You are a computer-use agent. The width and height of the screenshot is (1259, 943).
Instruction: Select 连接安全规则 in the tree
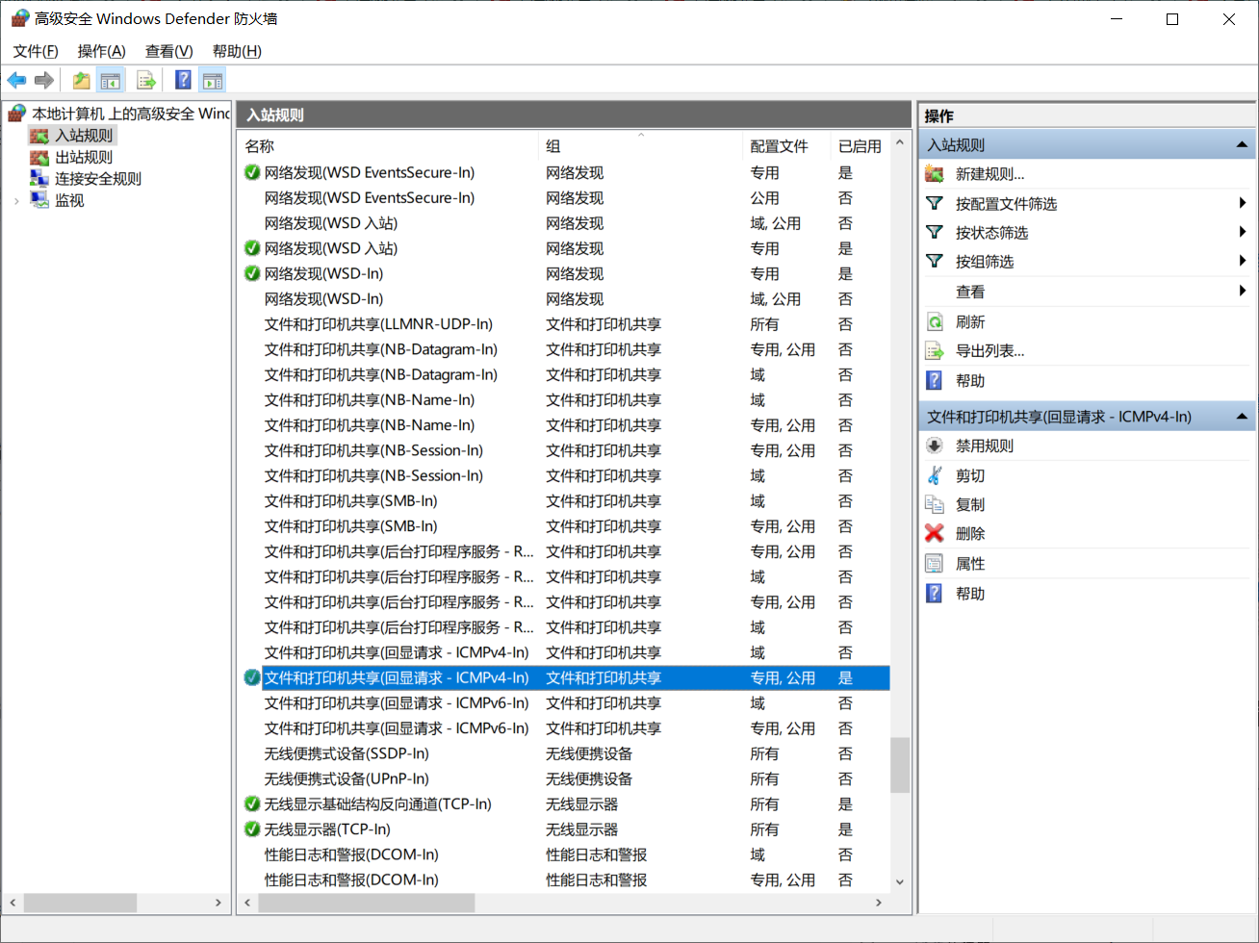click(x=98, y=179)
